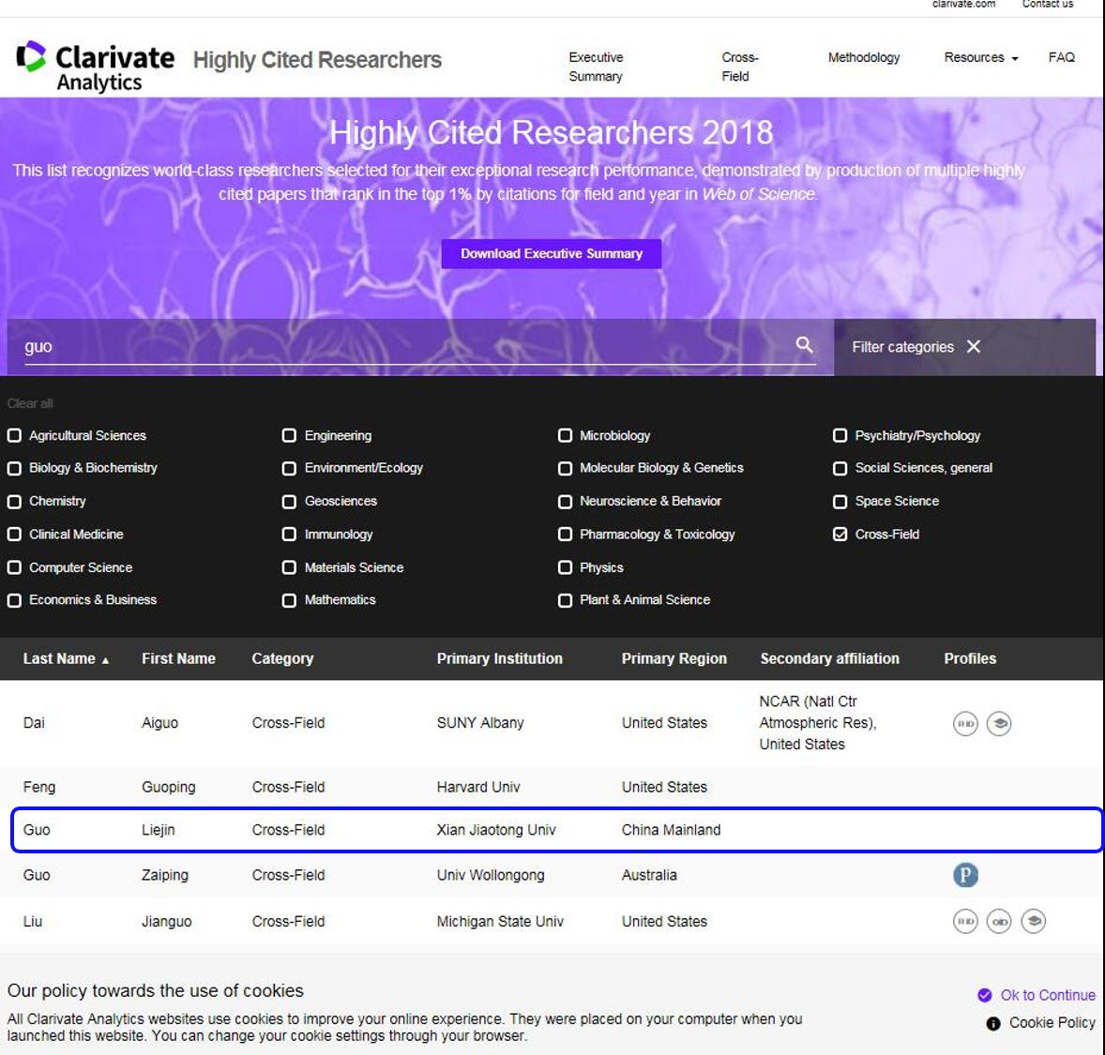
Task: Click Ok to Continue for cookies
Action: tap(1048, 995)
